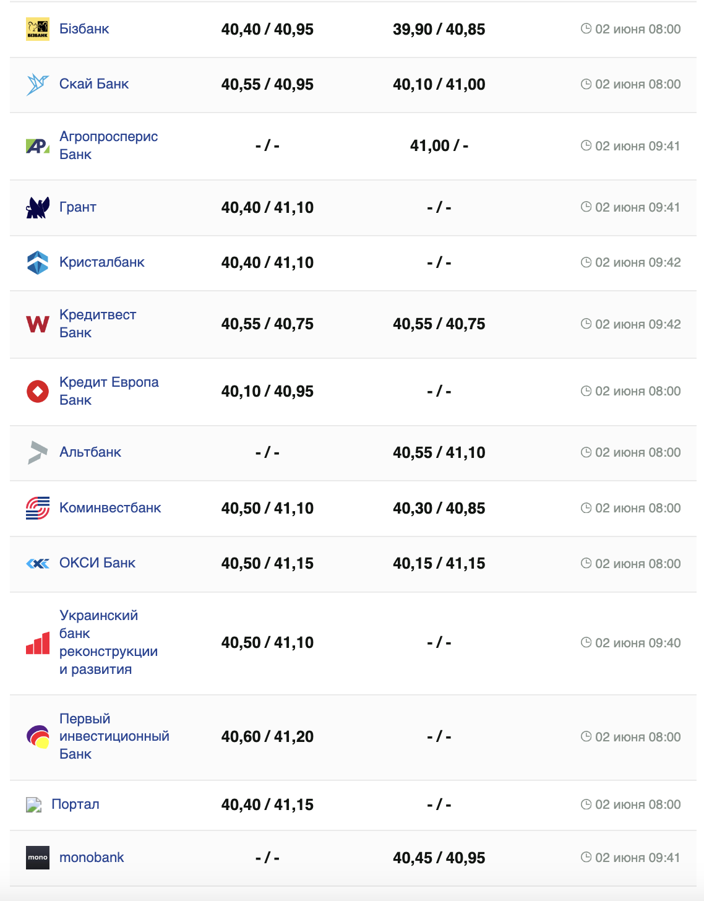
Task: Click the Скай Банк bird logo
Action: (x=38, y=84)
